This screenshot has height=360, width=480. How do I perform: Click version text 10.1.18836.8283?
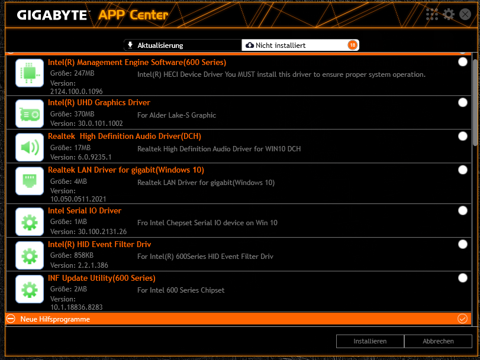(76, 307)
